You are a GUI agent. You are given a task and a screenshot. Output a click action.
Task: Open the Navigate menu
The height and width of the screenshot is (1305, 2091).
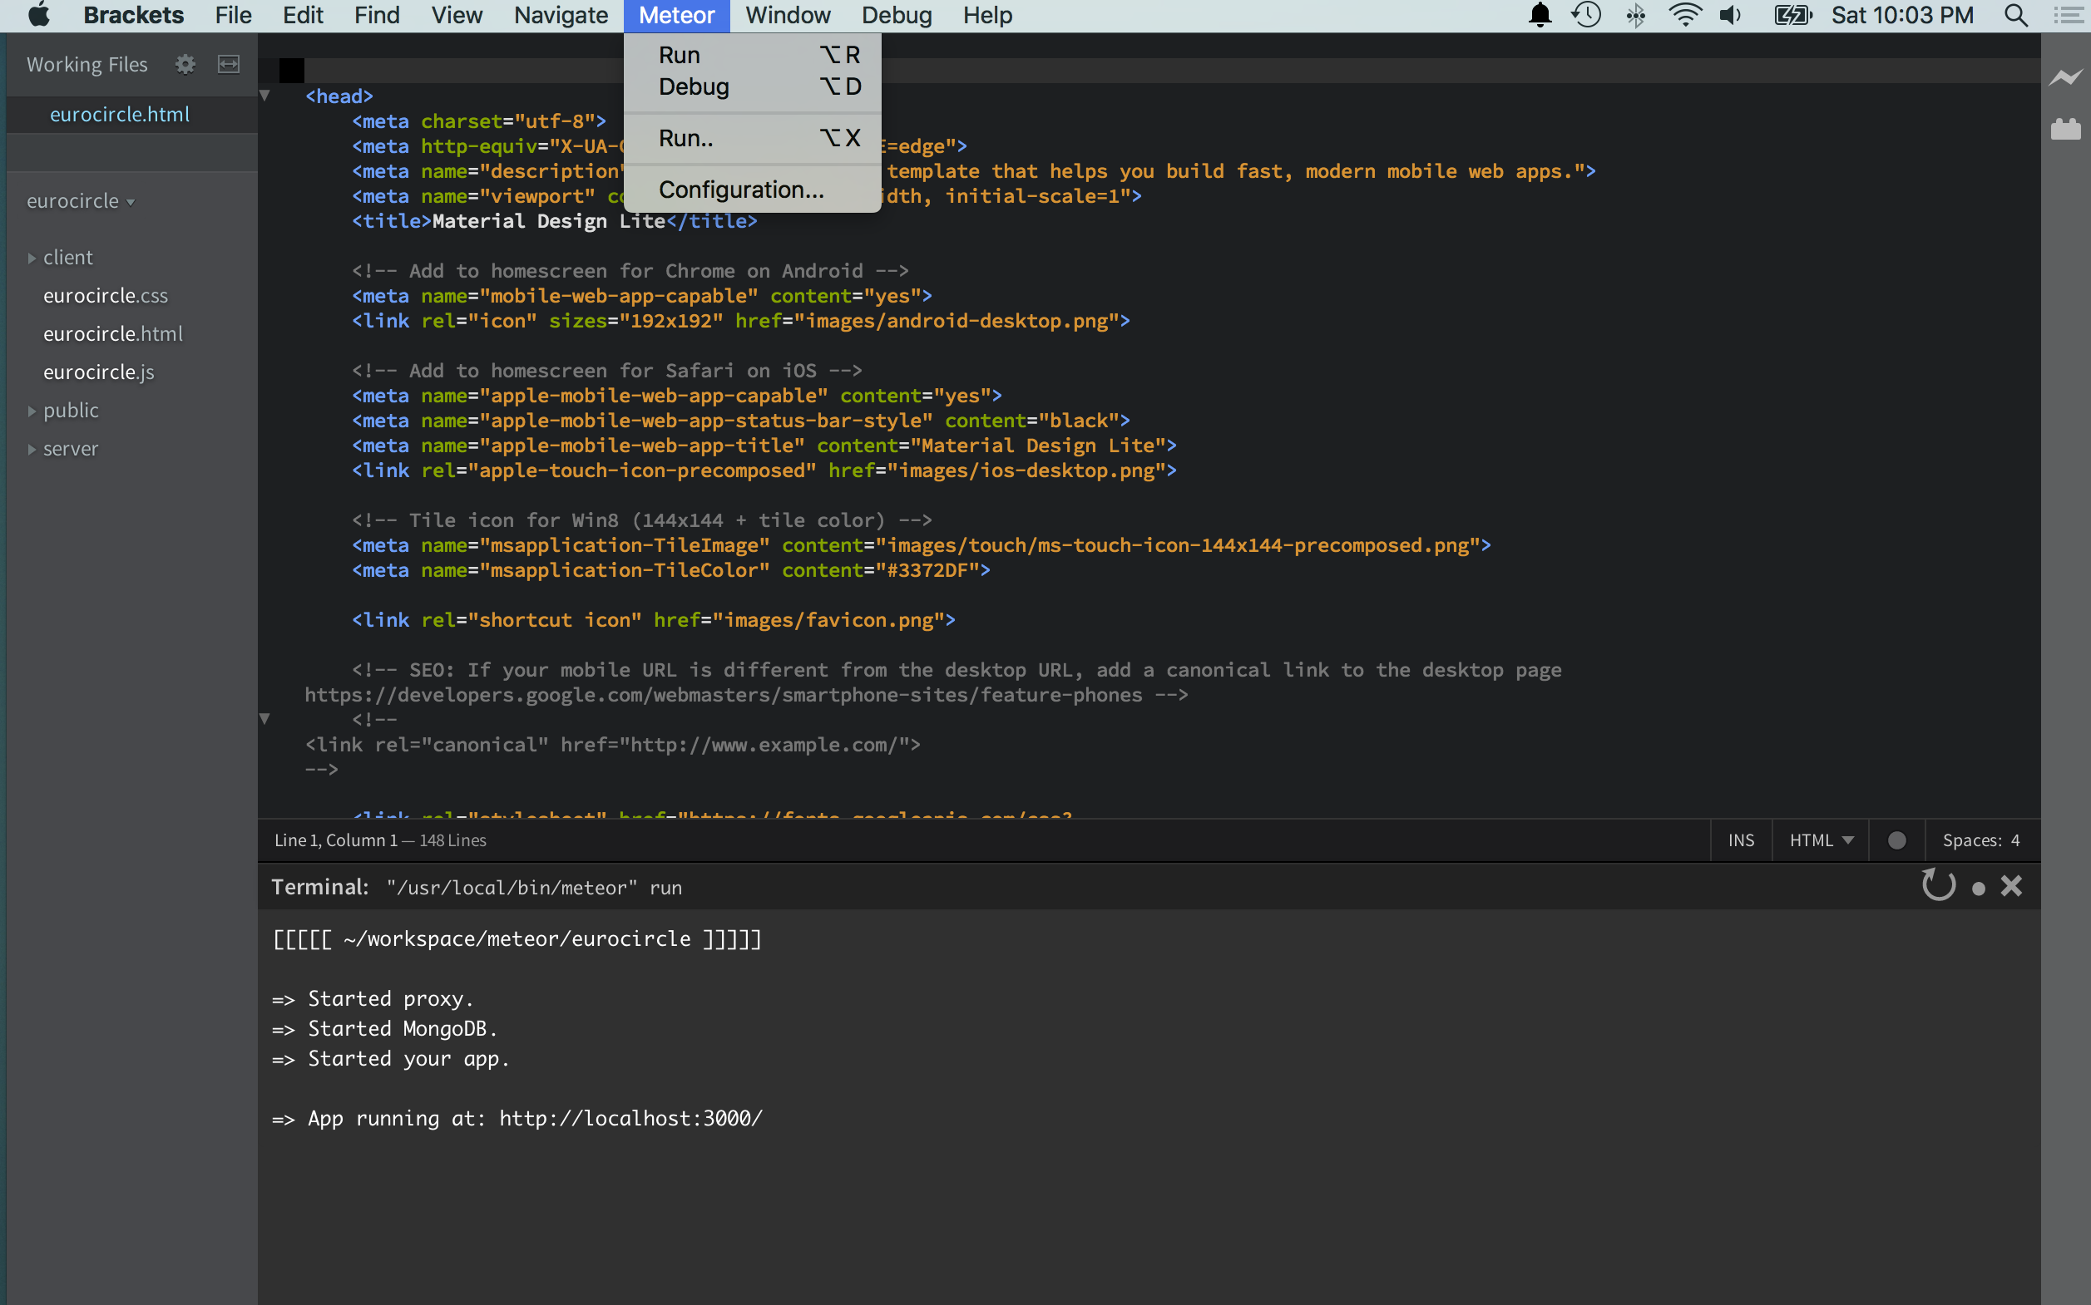[561, 16]
